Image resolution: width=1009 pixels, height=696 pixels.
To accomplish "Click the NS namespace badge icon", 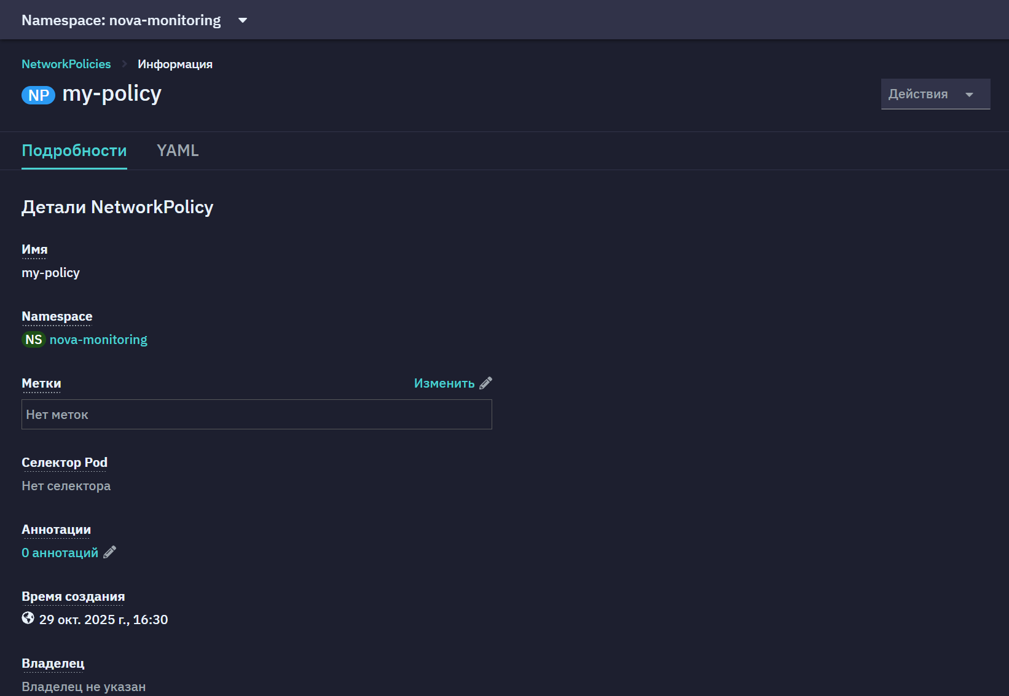I will point(34,340).
